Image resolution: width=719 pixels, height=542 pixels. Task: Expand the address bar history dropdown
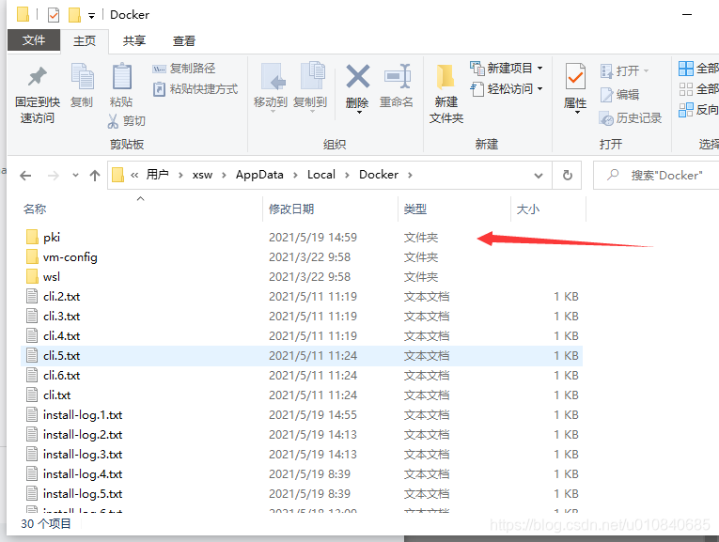click(539, 175)
